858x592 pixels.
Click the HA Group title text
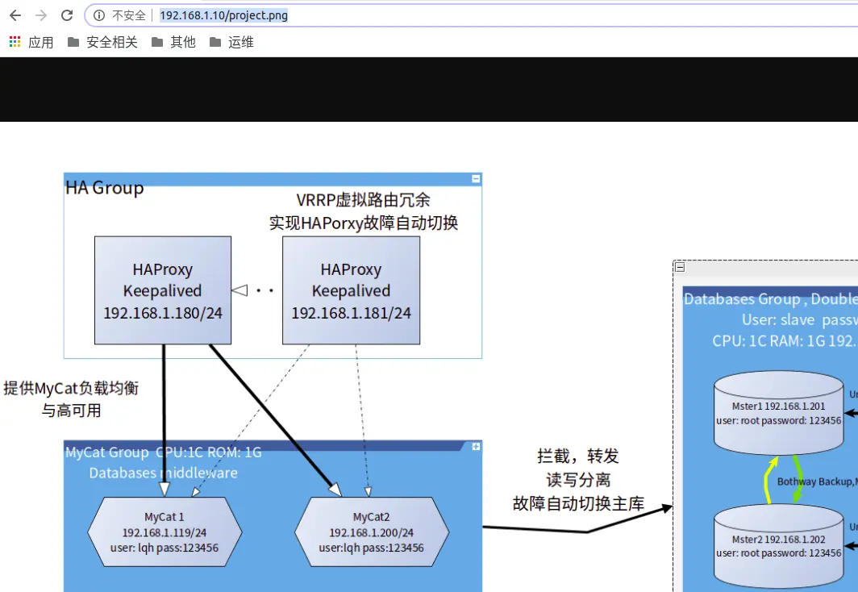click(105, 188)
